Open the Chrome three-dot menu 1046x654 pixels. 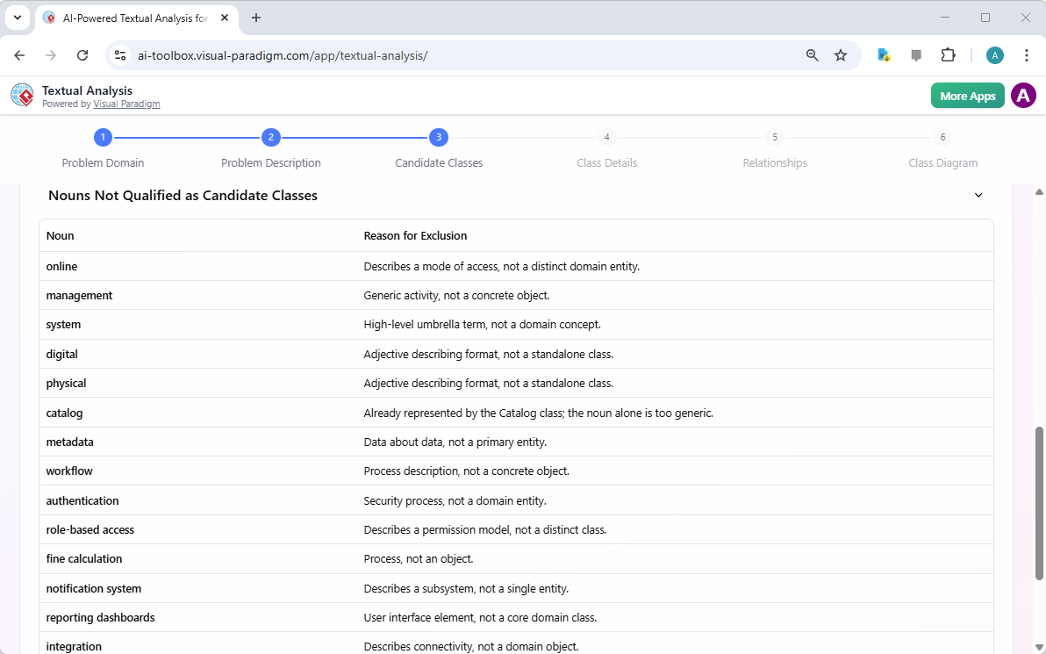point(1027,54)
